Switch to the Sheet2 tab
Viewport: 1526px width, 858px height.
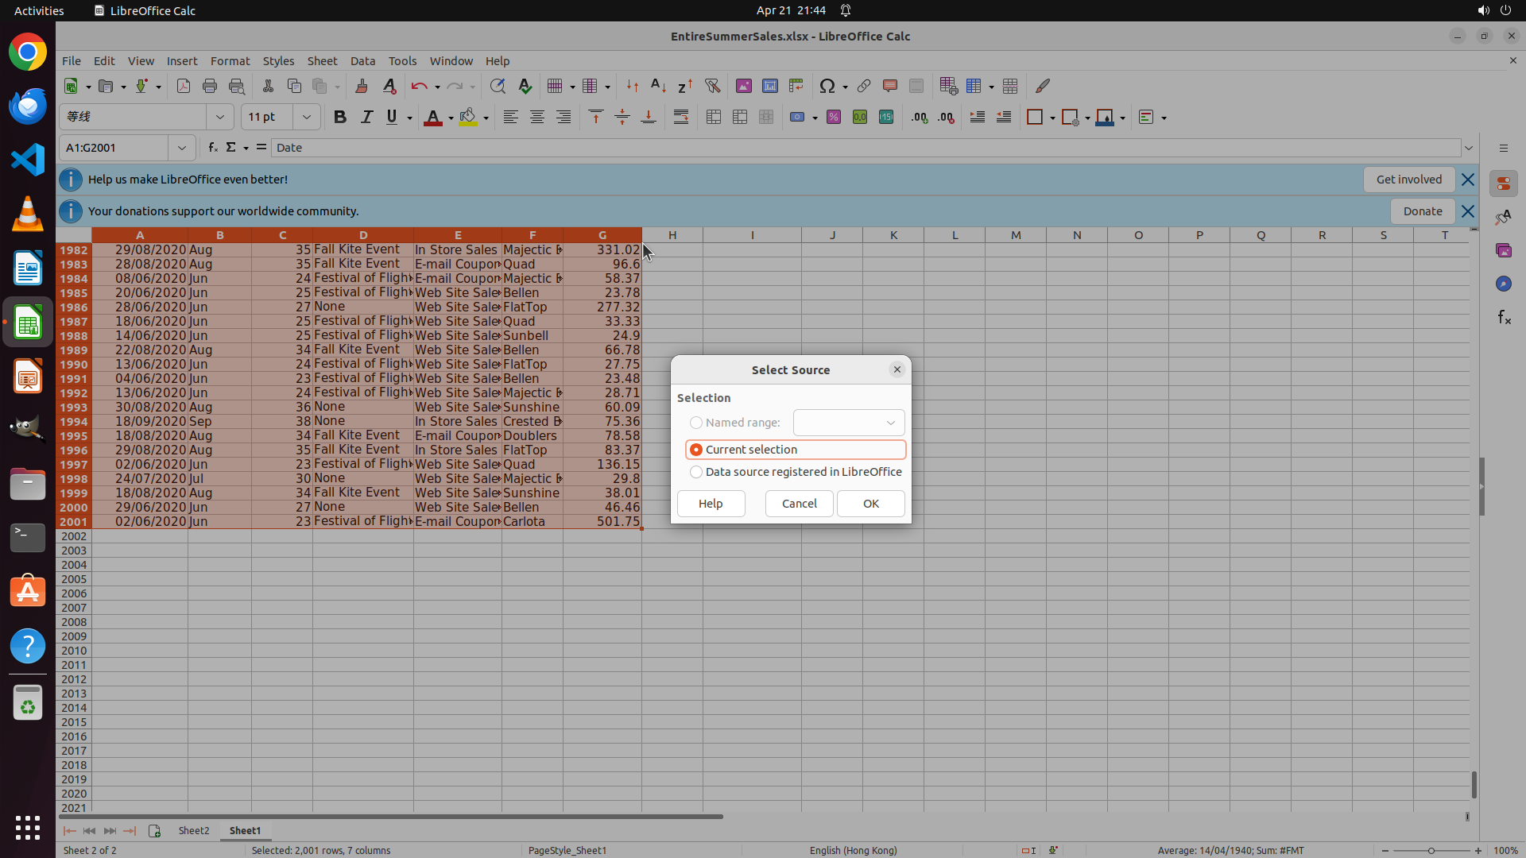click(193, 830)
